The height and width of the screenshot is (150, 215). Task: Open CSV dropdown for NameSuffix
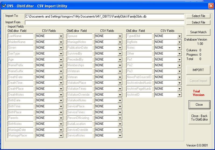61,71
